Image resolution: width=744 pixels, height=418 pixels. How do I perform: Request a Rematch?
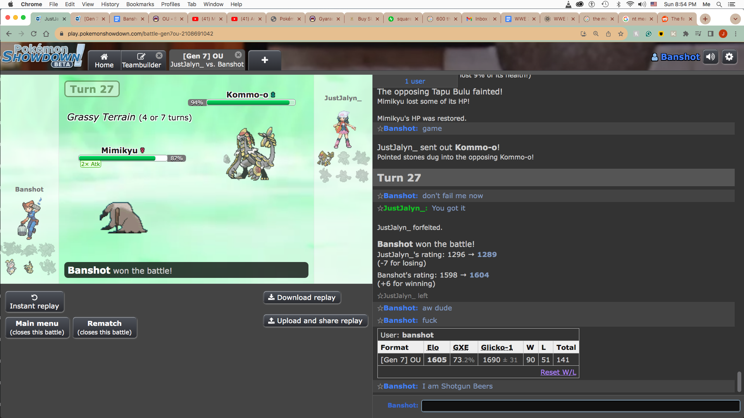105,327
